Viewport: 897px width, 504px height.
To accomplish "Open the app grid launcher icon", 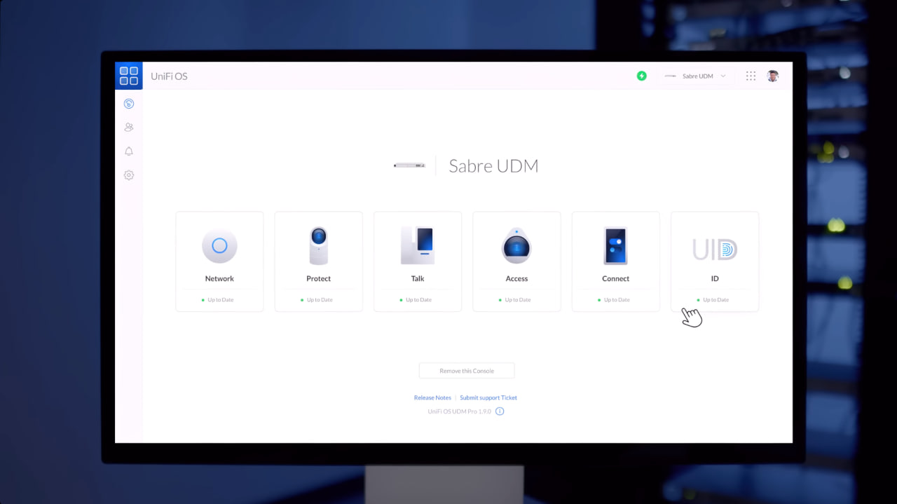I will click(751, 76).
